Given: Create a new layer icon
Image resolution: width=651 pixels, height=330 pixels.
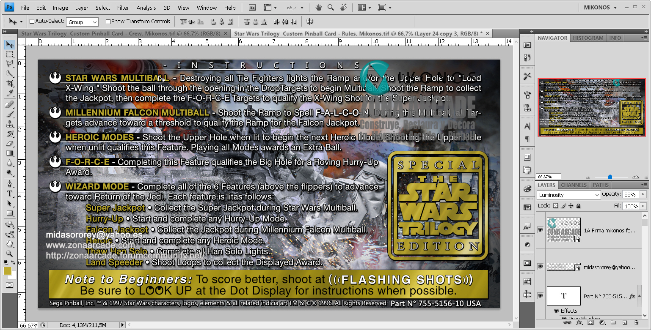Looking at the screenshot, I should pyautogui.click(x=624, y=323).
